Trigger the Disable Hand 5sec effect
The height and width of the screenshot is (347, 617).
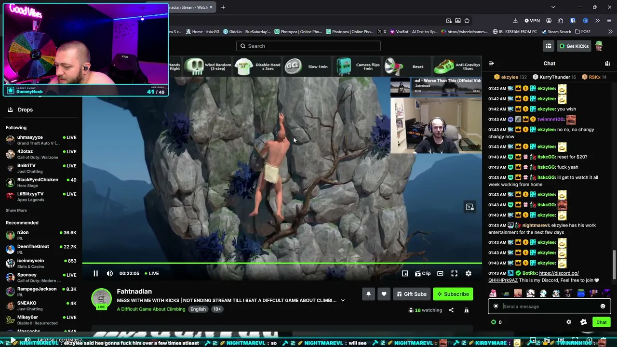coord(258,67)
